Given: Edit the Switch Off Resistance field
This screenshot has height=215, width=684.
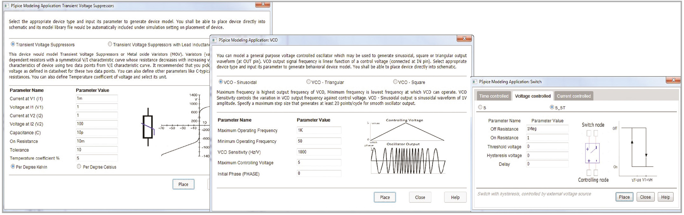Looking at the screenshot, I should 547,129.
